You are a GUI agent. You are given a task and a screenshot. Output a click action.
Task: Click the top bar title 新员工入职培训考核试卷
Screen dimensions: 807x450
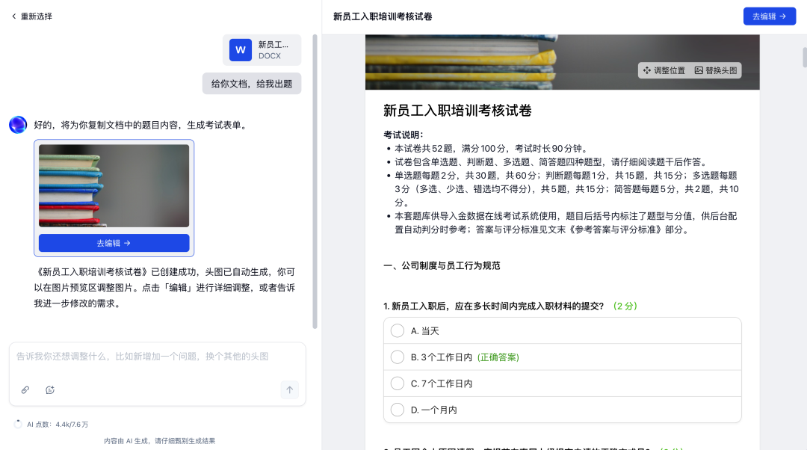(x=383, y=16)
